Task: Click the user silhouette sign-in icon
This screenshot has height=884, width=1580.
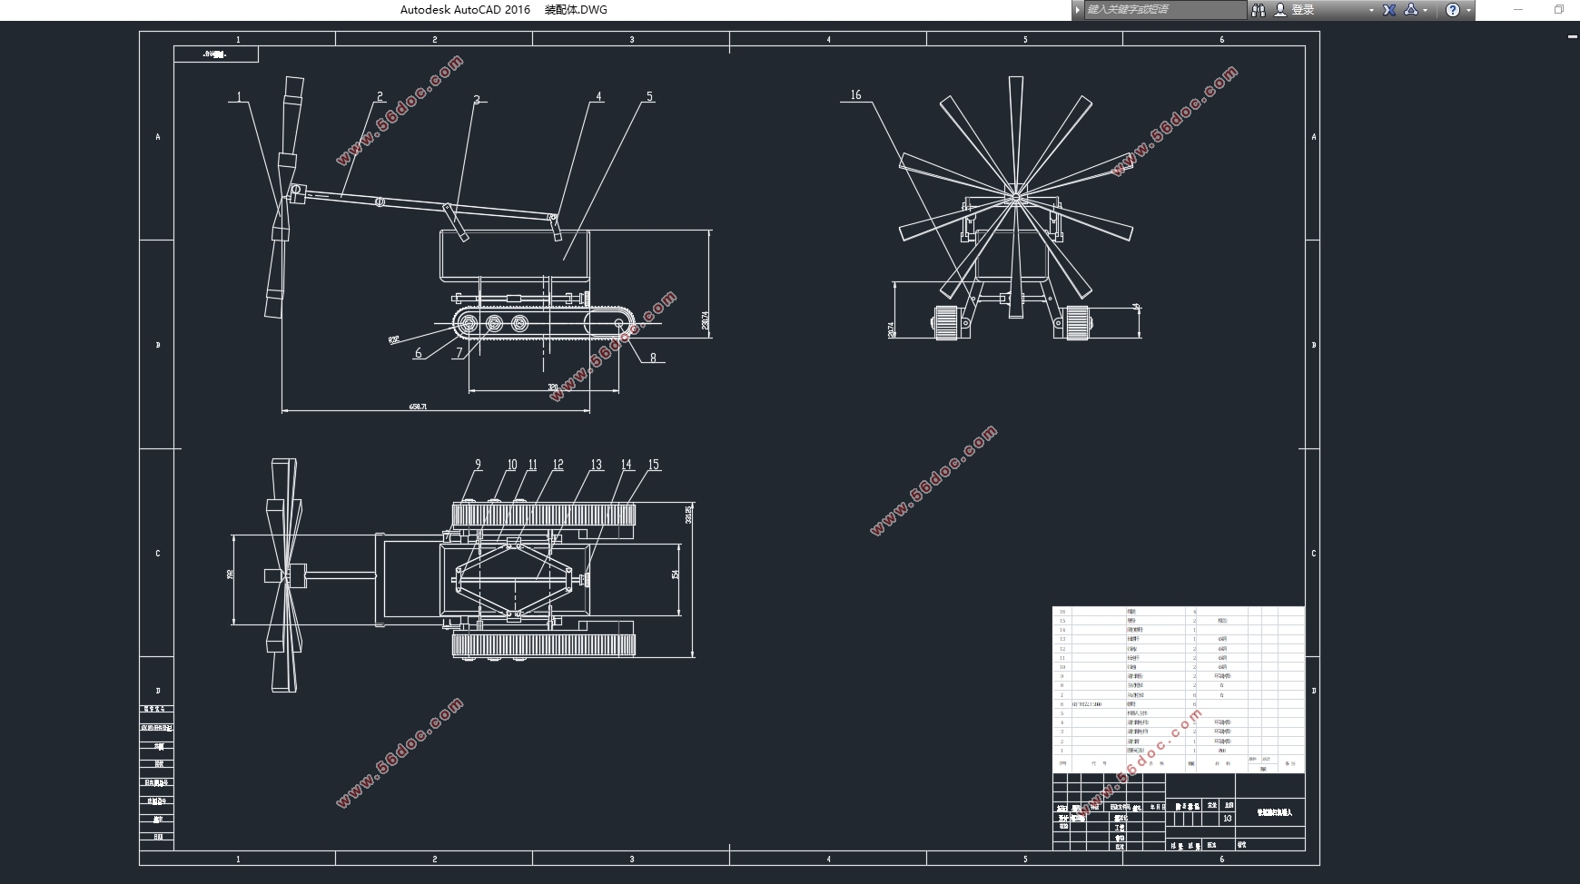Action: (1280, 10)
